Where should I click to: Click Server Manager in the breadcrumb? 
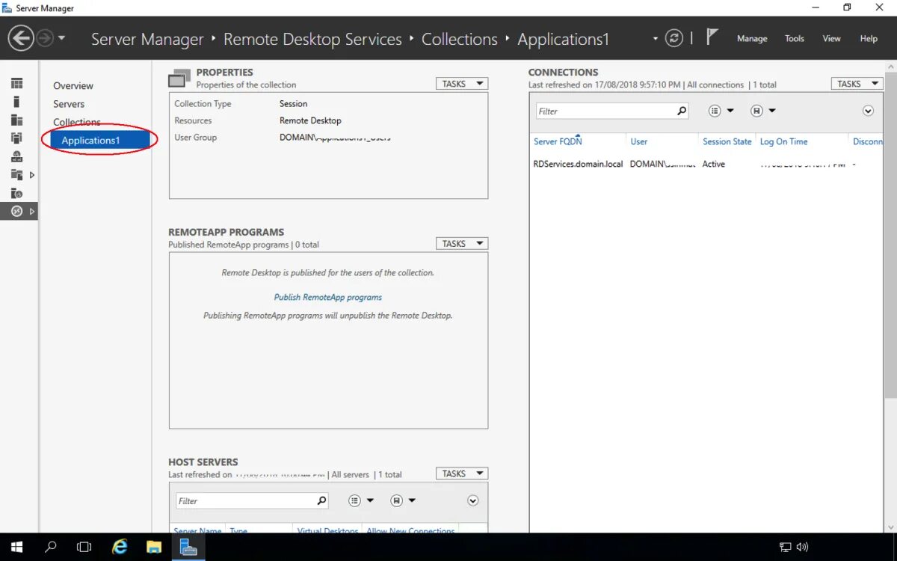point(147,39)
